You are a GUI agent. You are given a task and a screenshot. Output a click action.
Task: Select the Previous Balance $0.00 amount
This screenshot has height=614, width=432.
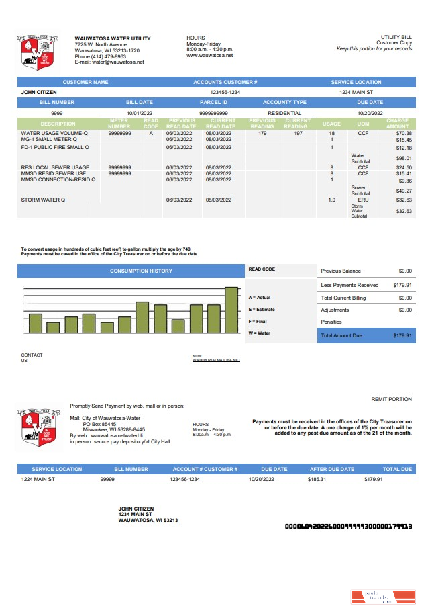pyautogui.click(x=405, y=271)
